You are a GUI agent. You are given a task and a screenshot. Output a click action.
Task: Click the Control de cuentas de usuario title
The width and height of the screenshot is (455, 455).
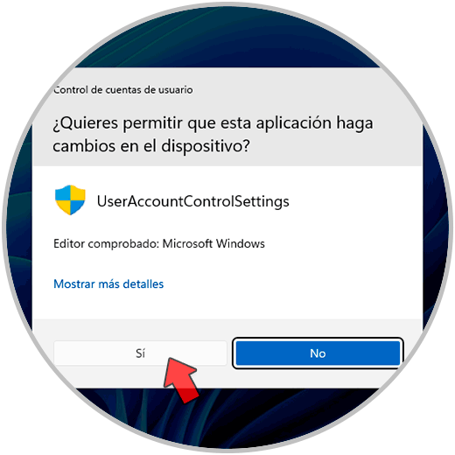click(x=123, y=90)
